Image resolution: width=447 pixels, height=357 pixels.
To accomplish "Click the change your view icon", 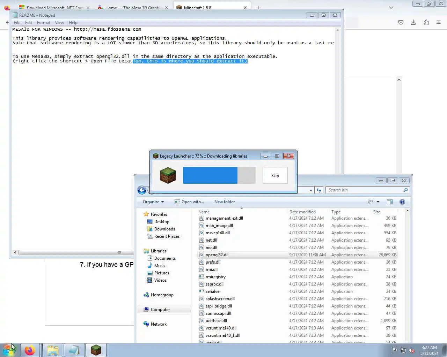I will click(x=371, y=202).
